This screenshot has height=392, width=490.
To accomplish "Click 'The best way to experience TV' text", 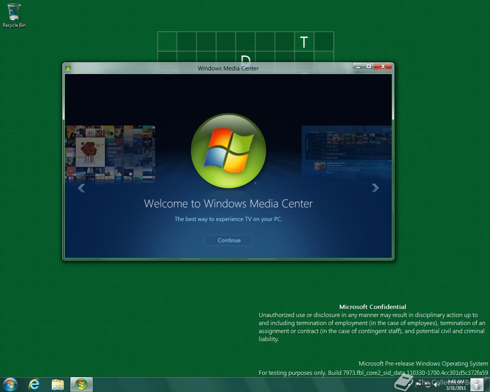I will 228,219.
